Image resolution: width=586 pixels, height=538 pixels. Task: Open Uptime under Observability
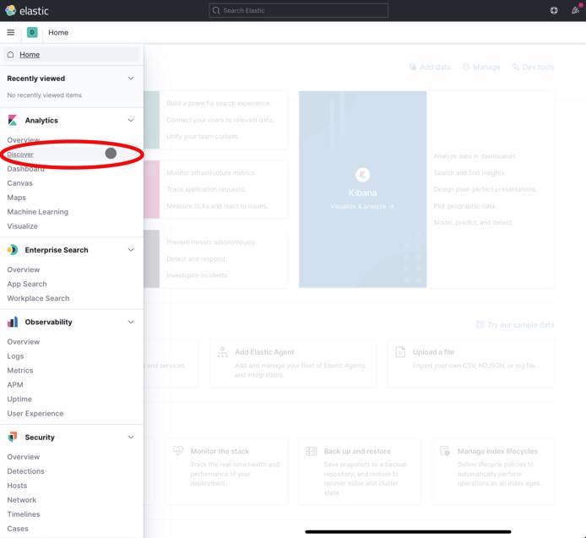19,399
